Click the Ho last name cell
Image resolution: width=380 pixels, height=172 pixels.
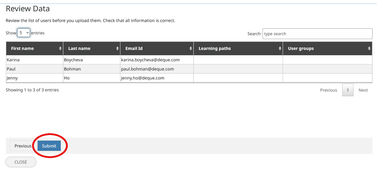(x=67, y=78)
